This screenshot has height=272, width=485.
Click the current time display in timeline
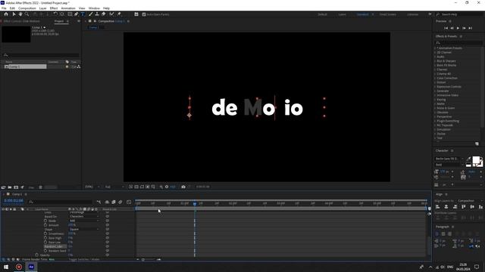(14, 201)
